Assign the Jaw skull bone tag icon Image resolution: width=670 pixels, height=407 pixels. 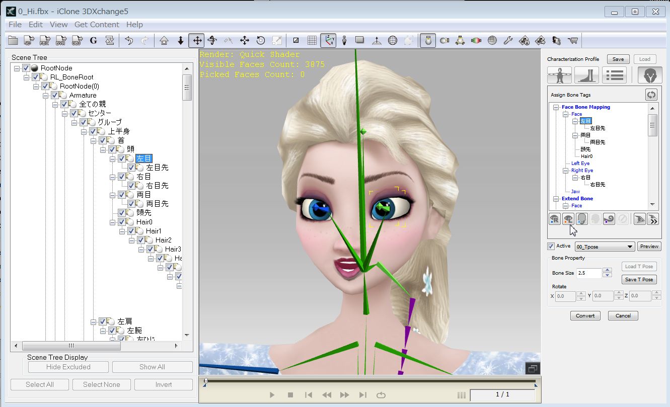point(582,219)
